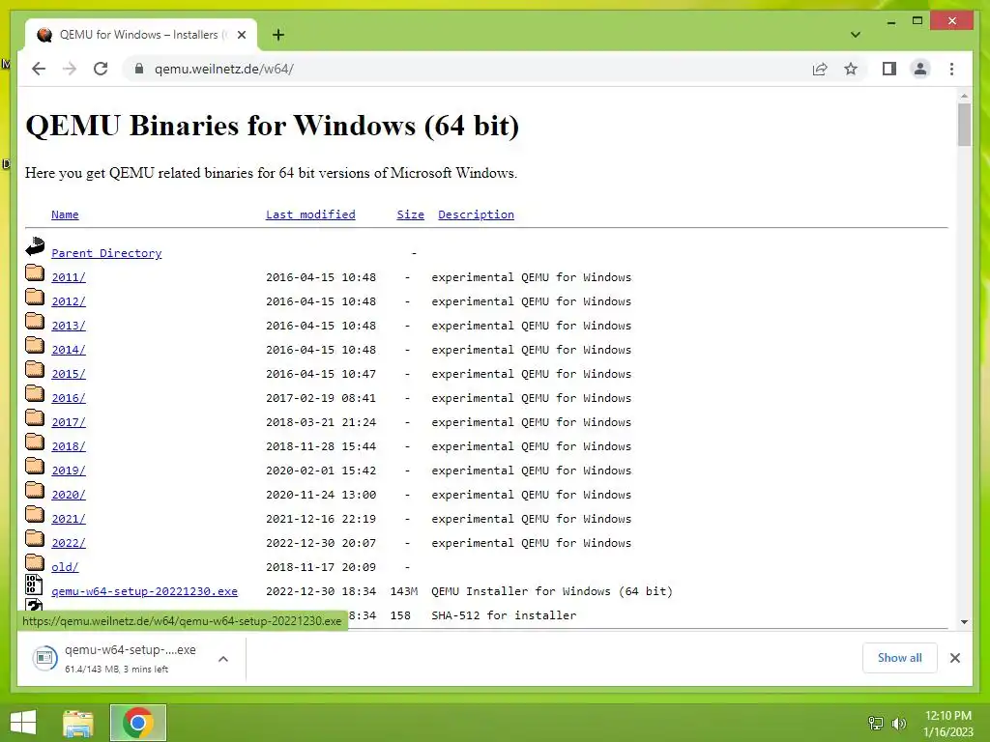Open the old/ folder link
This screenshot has height=742, width=990.
65,567
